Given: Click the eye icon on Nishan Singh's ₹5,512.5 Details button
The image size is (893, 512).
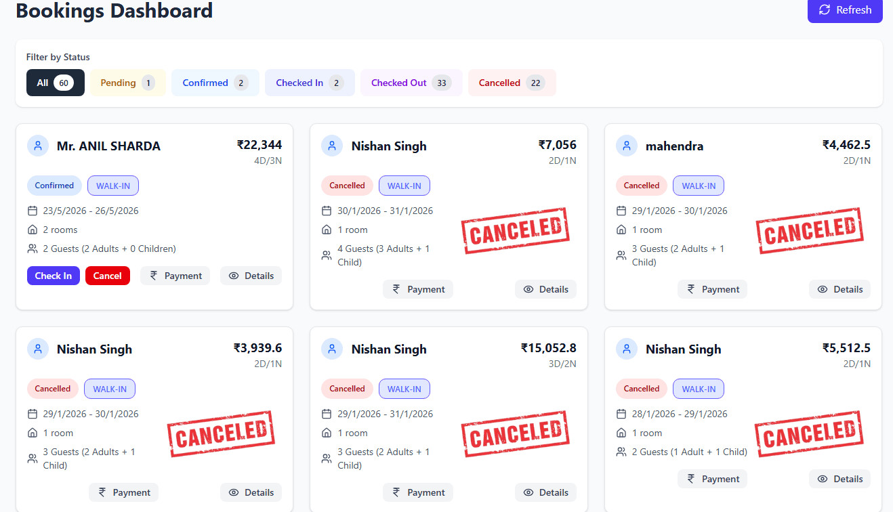Looking at the screenshot, I should [x=822, y=479].
